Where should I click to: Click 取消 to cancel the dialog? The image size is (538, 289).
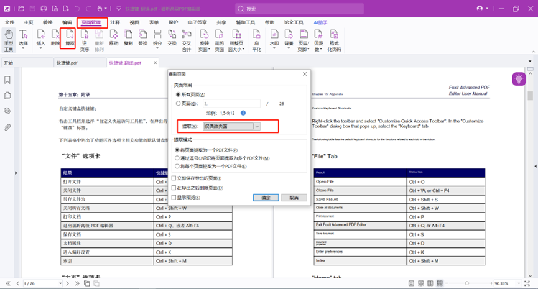pyautogui.click(x=294, y=198)
